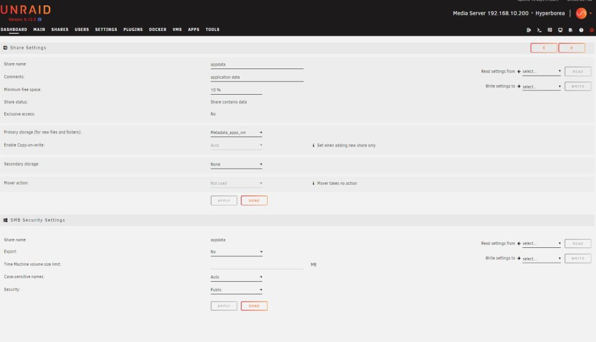
Task: Click the Read button in Share Settings
Action: pos(578,71)
